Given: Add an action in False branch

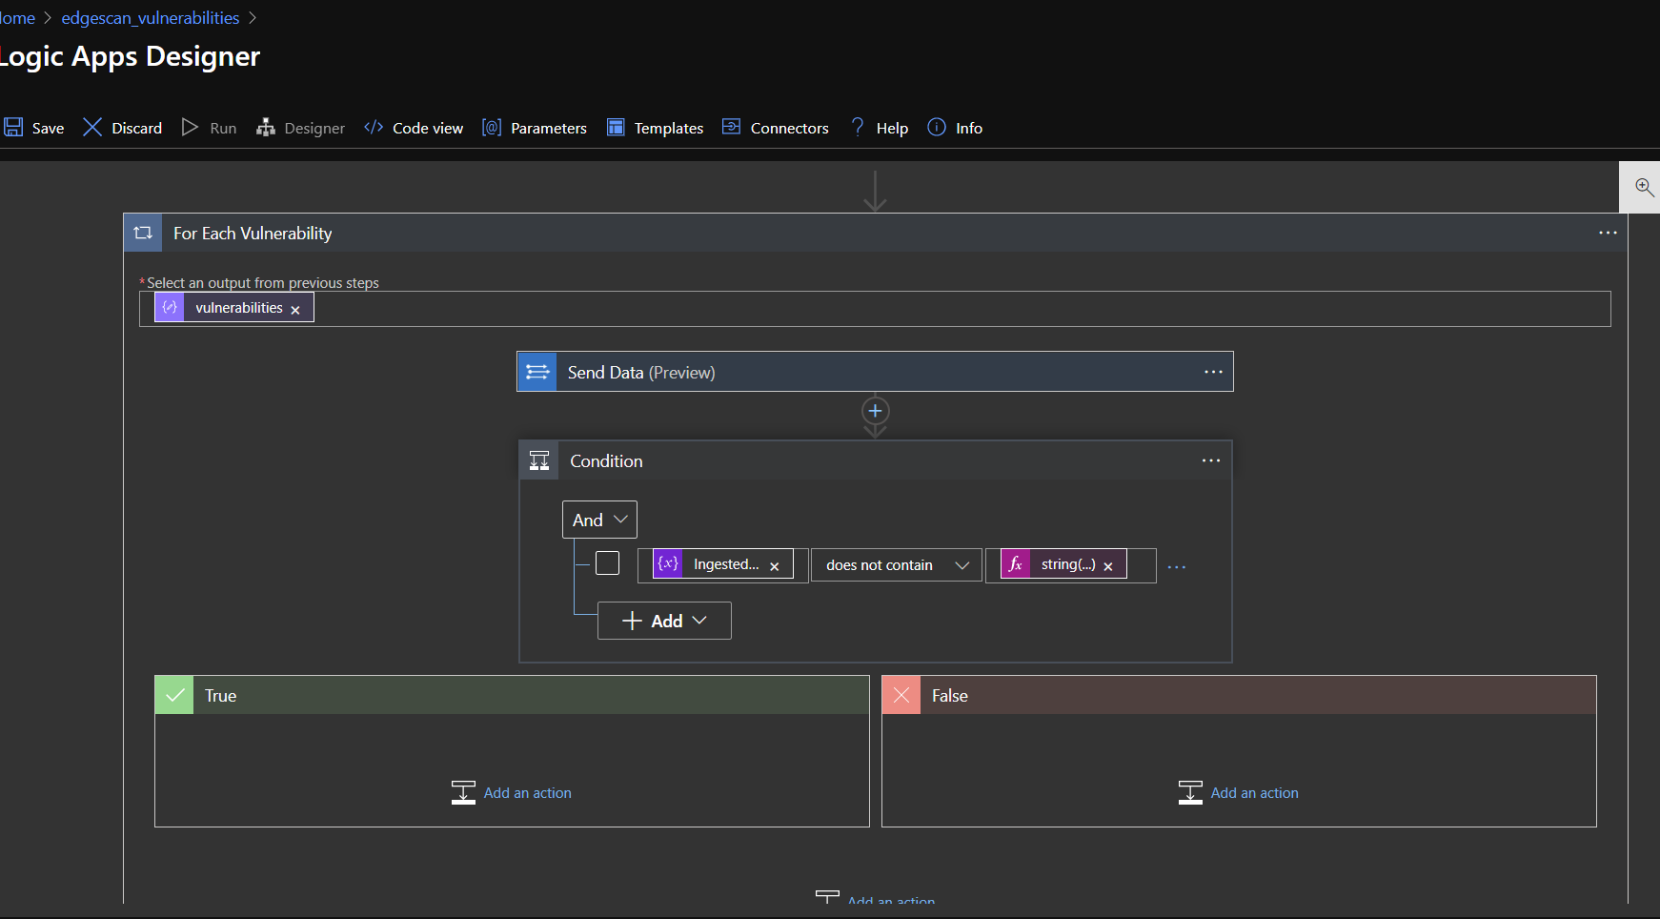Looking at the screenshot, I should pyautogui.click(x=1239, y=792).
